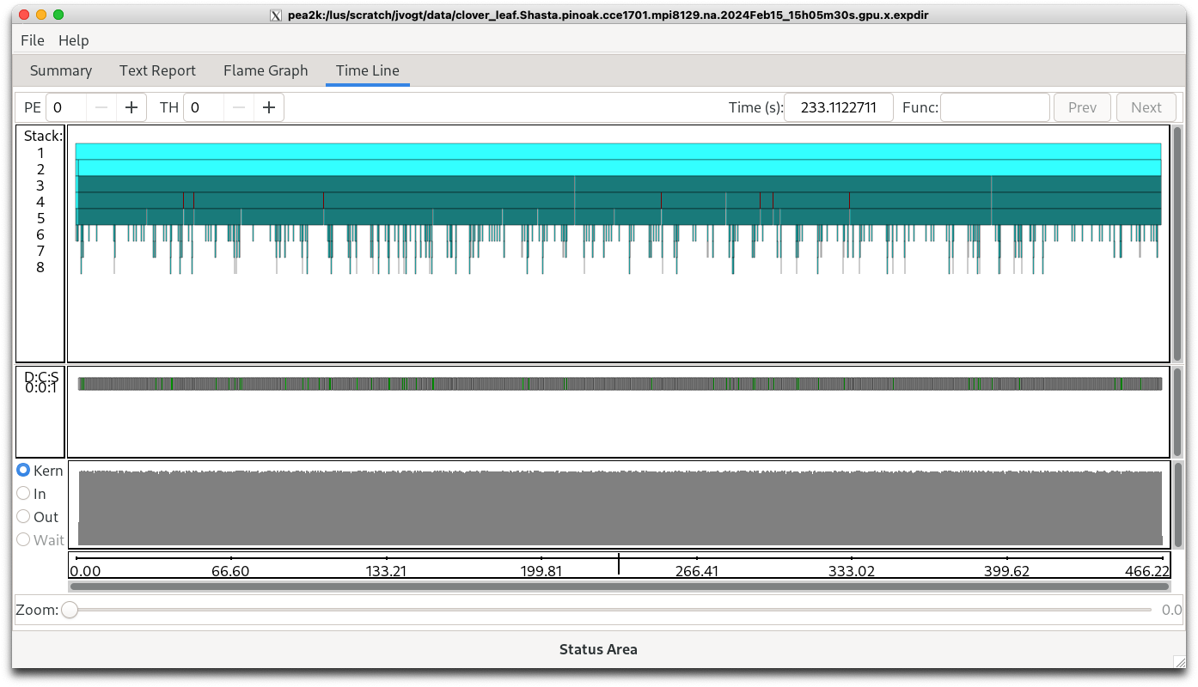Click the Func search field
The height and width of the screenshot is (687, 1198).
click(994, 107)
